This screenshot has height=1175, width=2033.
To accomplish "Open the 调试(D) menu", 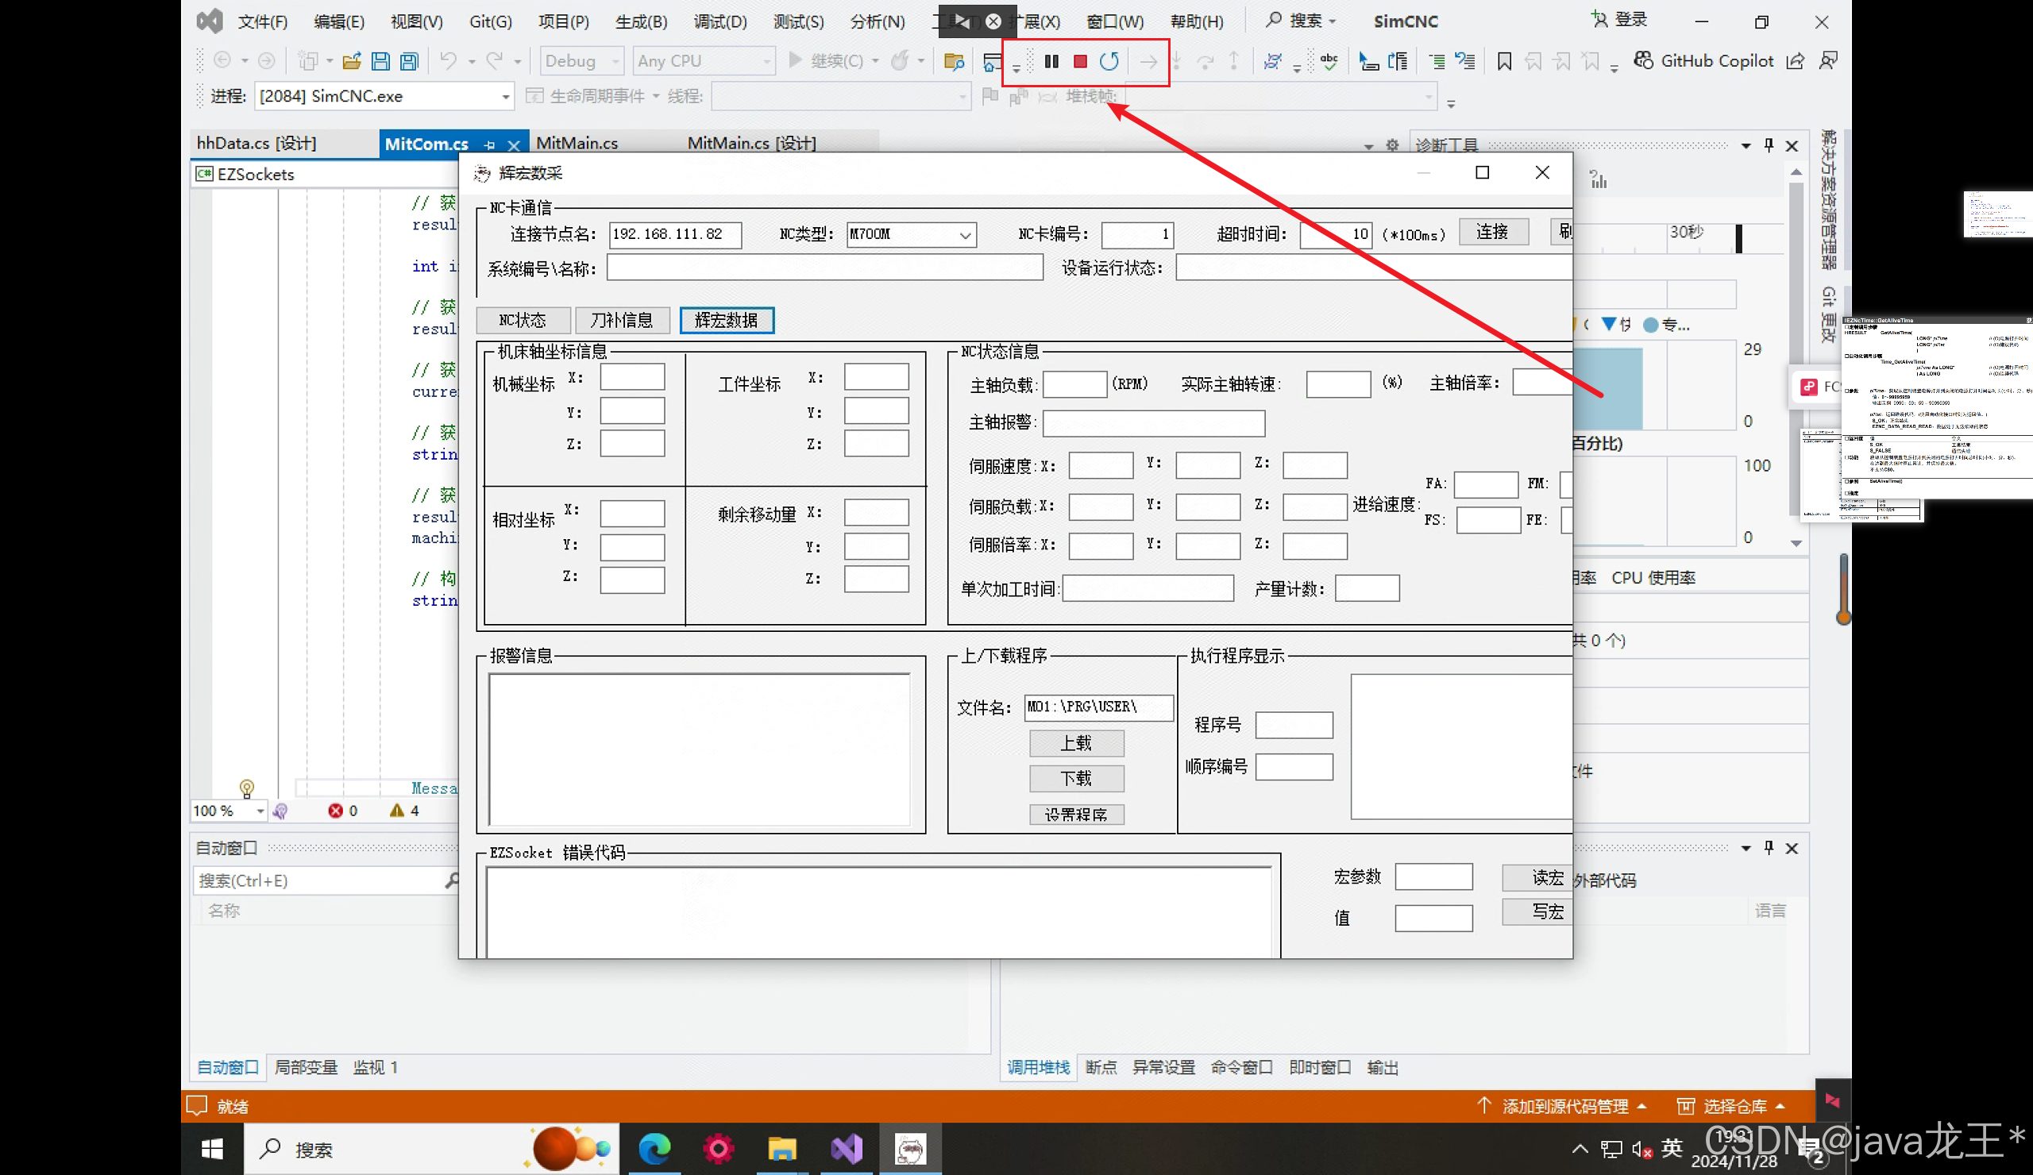I will 719,21.
